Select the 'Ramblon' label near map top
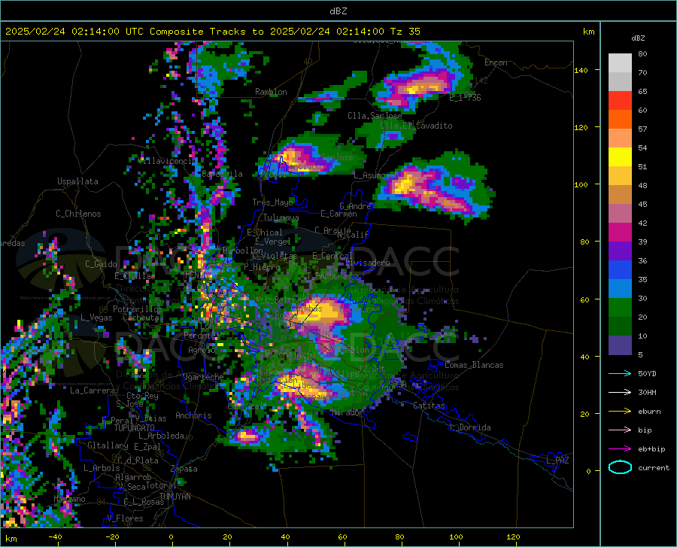The width and height of the screenshot is (677, 547). tap(271, 92)
